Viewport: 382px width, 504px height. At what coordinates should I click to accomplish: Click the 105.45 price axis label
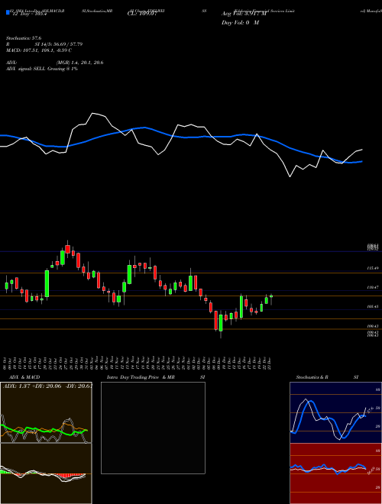(x=373, y=307)
